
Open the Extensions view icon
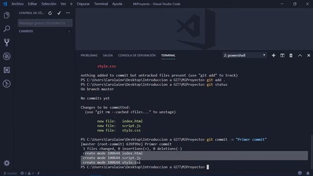point(6,70)
